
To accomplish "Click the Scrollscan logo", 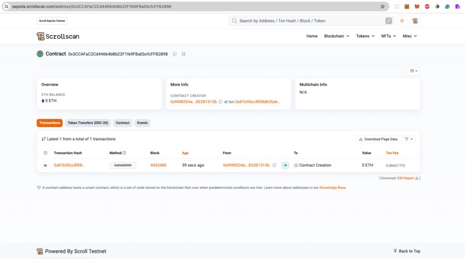I will pos(58,36).
